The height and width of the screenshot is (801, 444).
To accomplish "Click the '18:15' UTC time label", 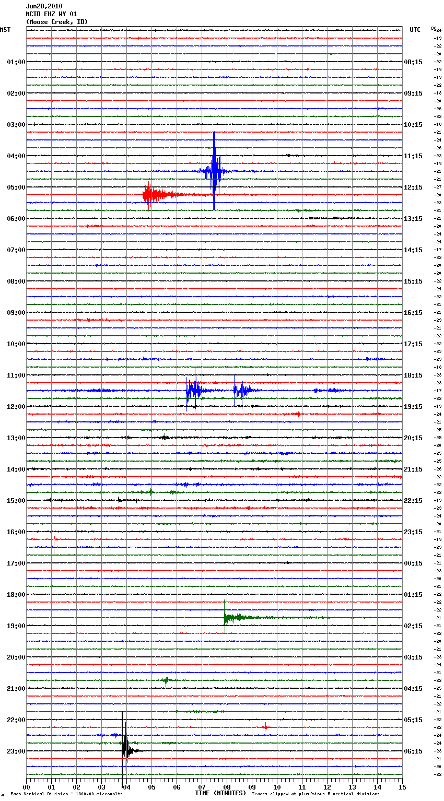I will (x=413, y=375).
